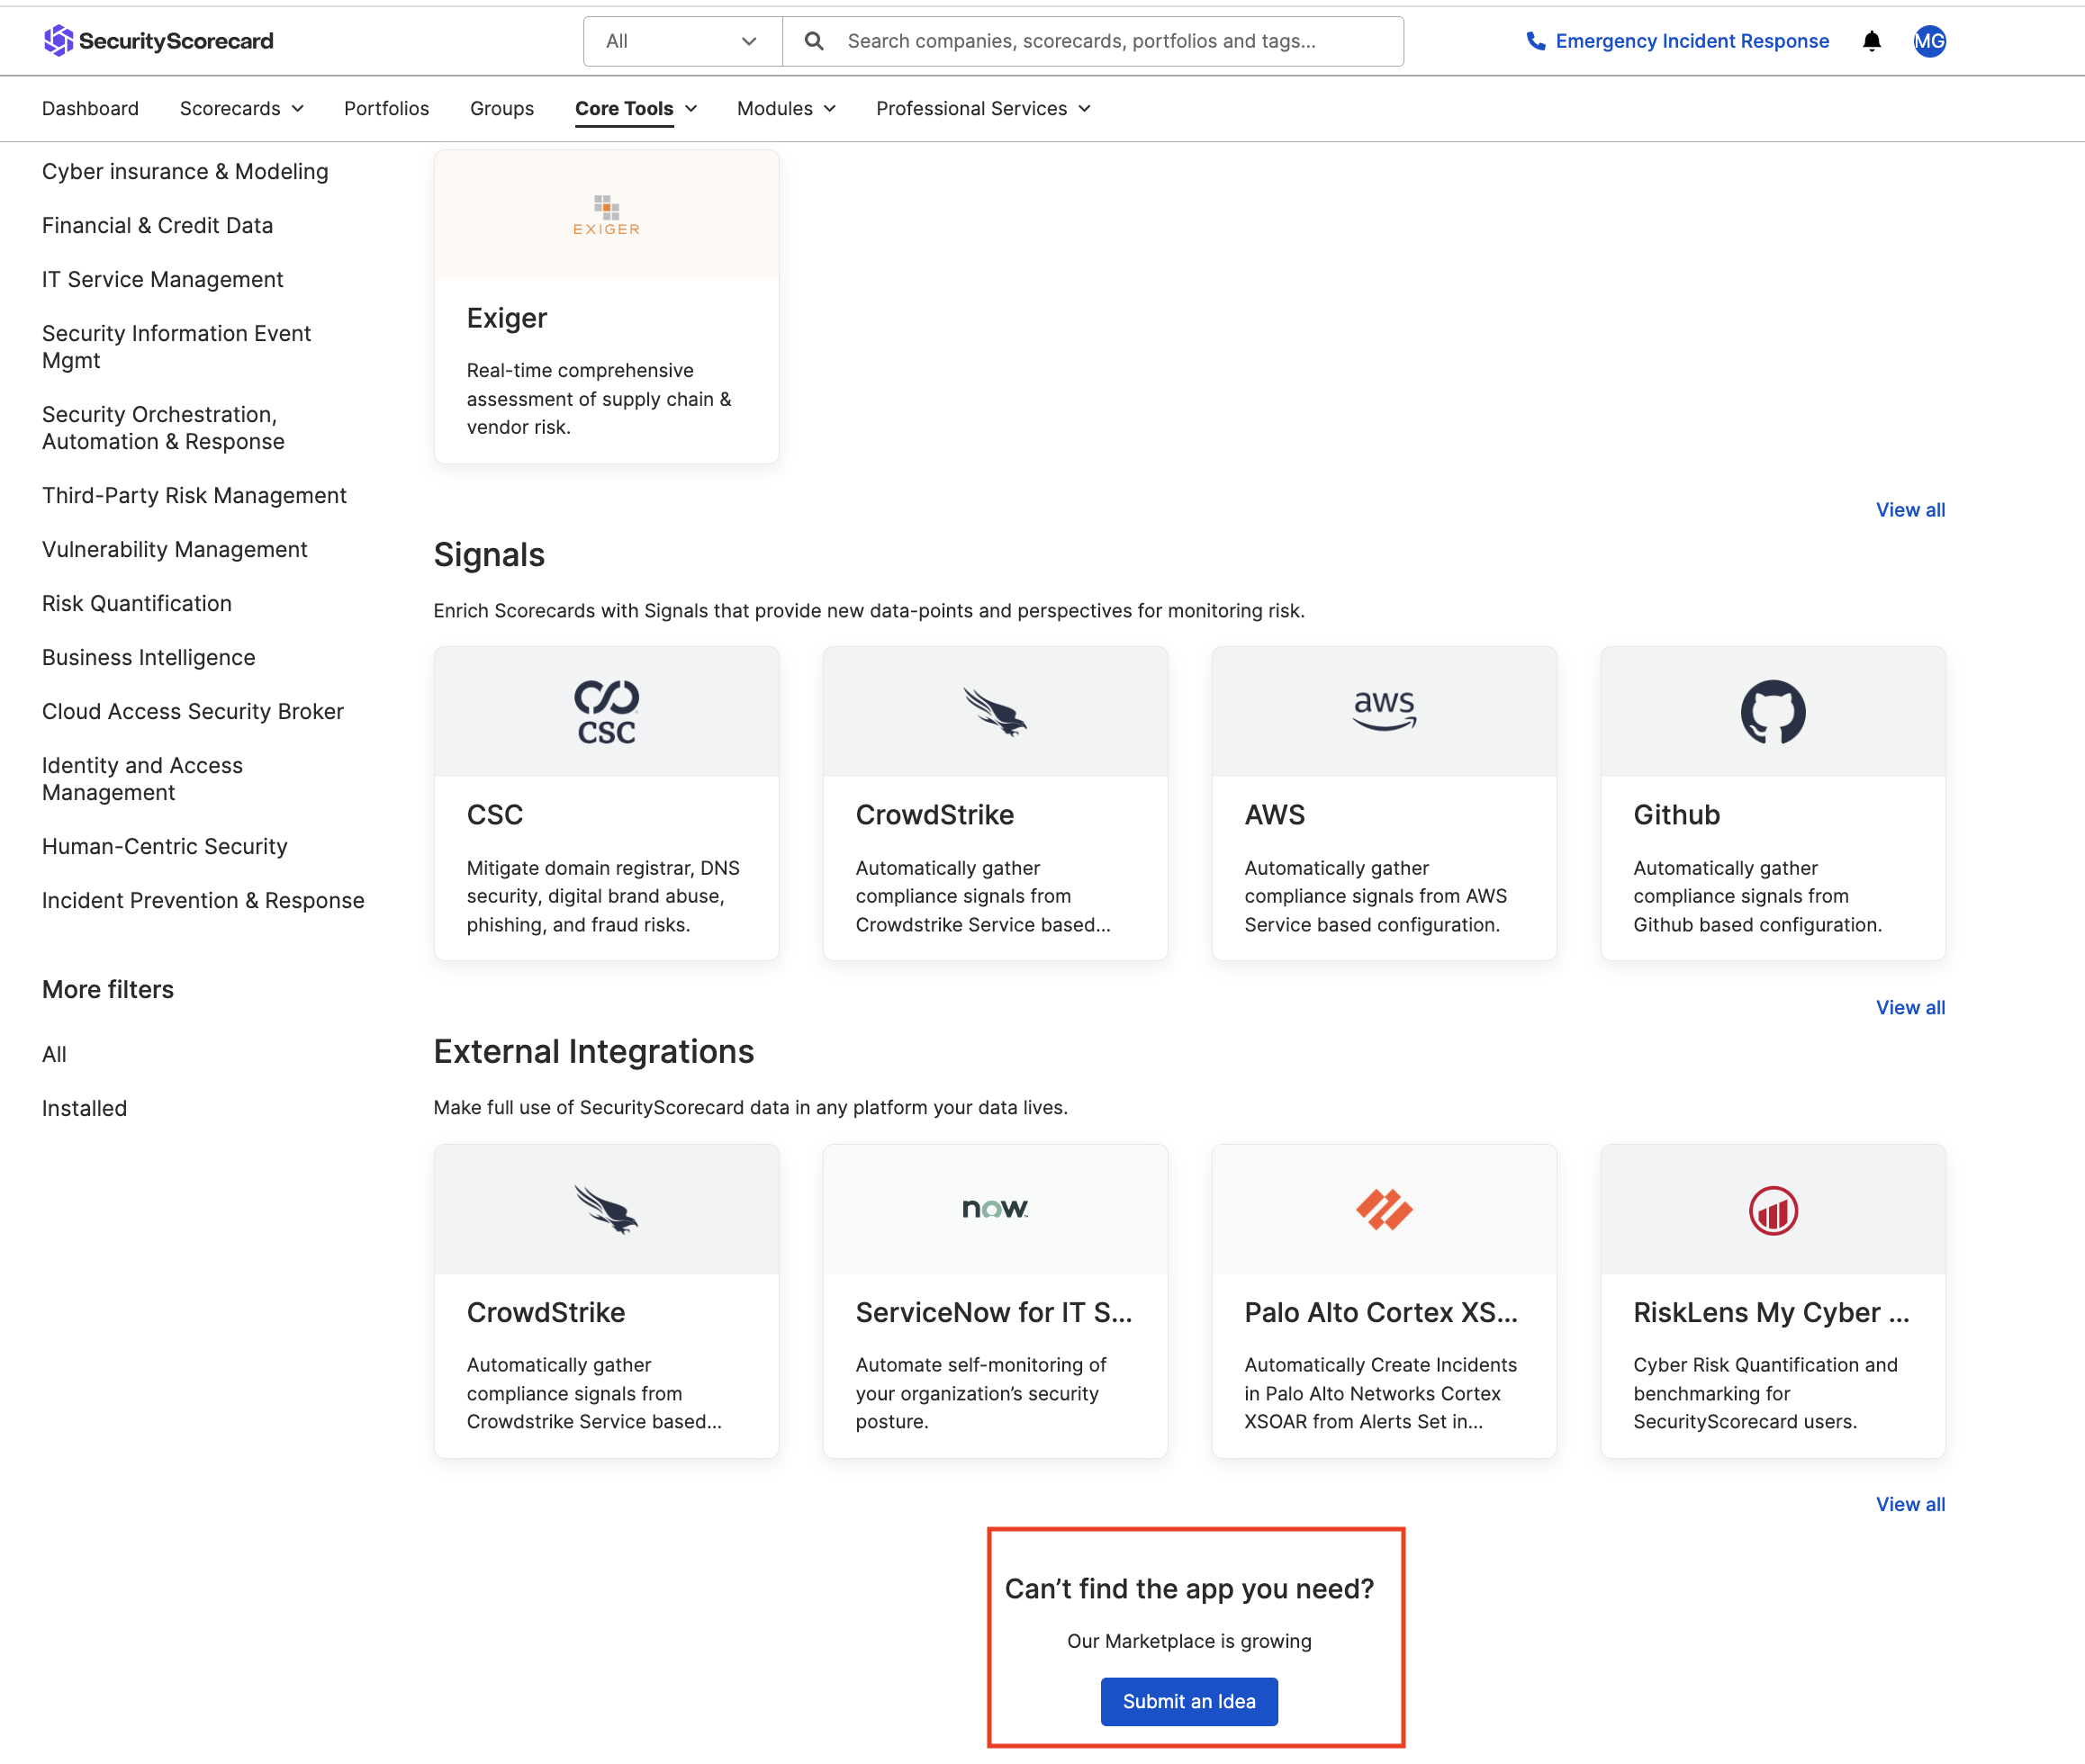The width and height of the screenshot is (2085, 1764).
Task: Filter by Security Information Event Mgmt
Action: [x=176, y=347]
